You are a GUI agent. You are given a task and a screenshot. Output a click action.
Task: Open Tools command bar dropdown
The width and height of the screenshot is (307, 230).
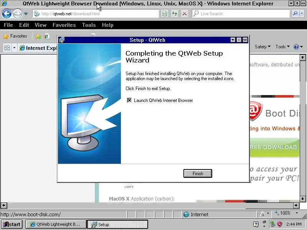(282, 47)
